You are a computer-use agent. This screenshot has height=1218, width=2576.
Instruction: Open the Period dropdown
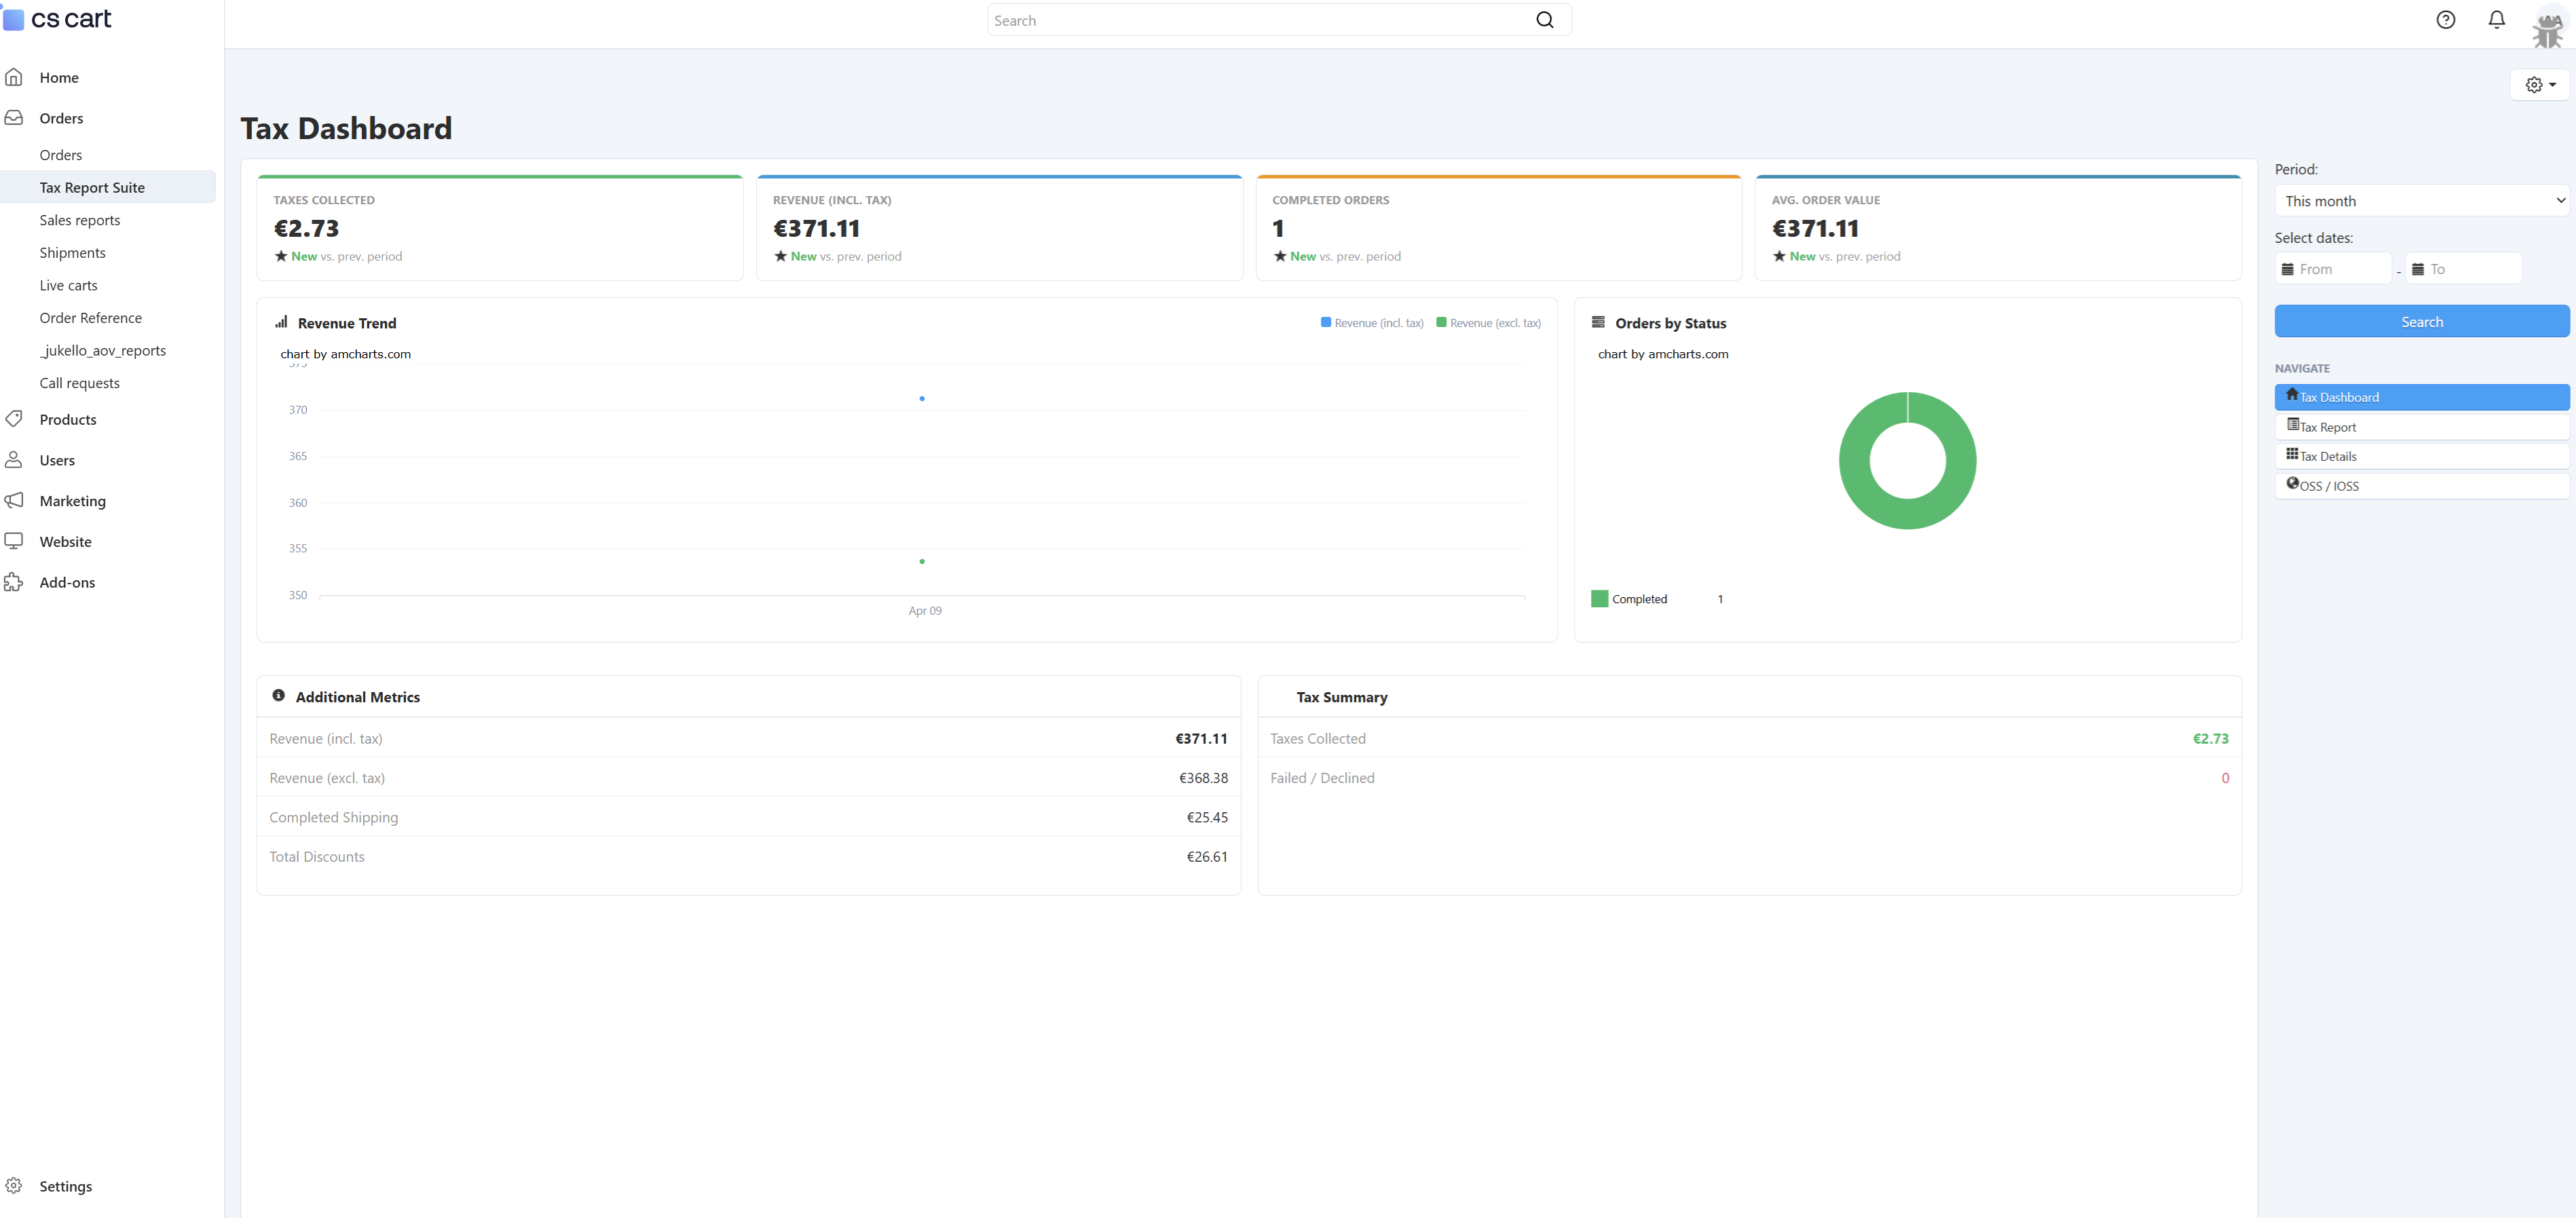point(2421,201)
